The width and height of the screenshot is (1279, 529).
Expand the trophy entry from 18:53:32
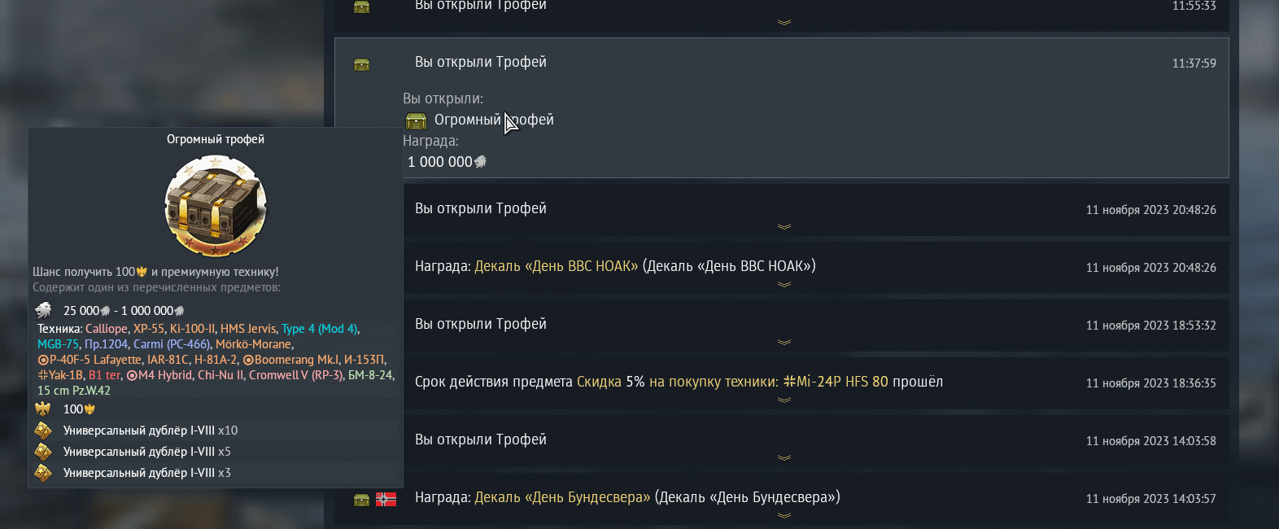coord(784,343)
